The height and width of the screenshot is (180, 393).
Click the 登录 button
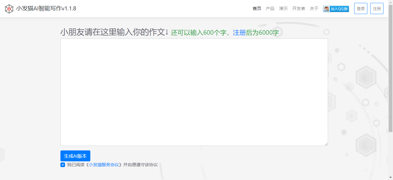[361, 9]
